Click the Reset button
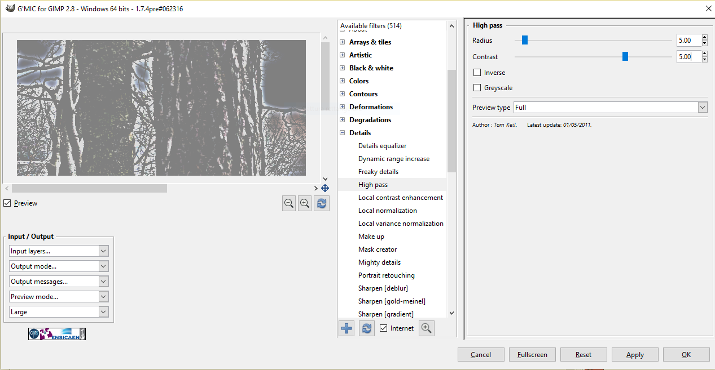Image resolution: width=715 pixels, height=370 pixels. coord(584,354)
